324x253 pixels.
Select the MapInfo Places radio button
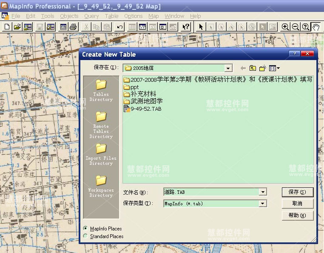click(85, 228)
